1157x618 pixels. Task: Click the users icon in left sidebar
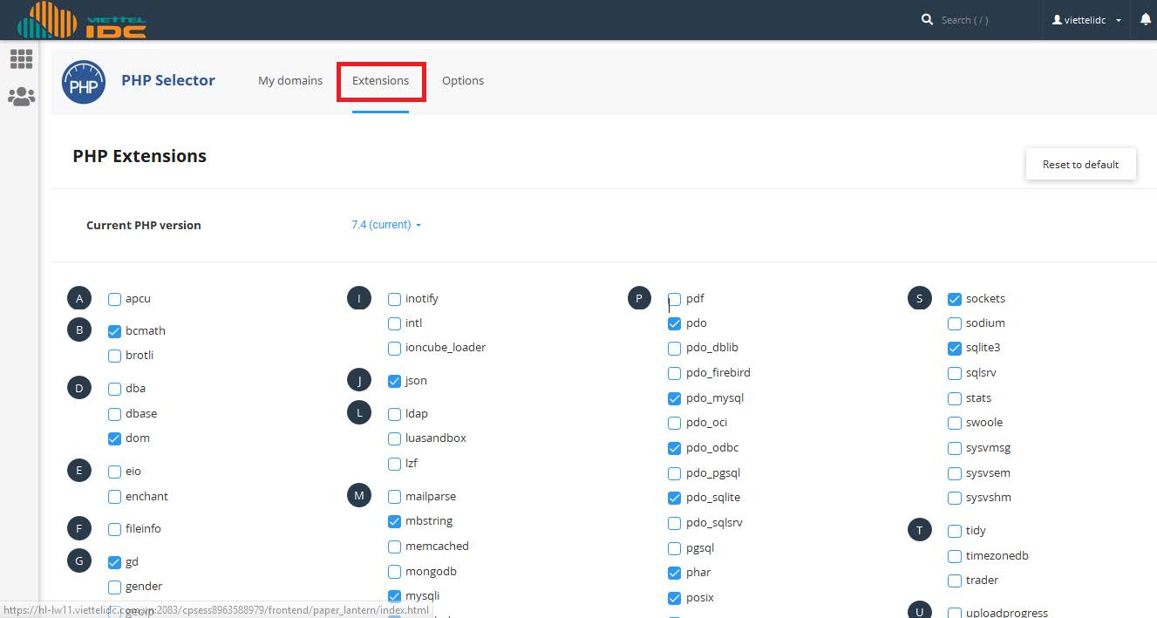[21, 97]
